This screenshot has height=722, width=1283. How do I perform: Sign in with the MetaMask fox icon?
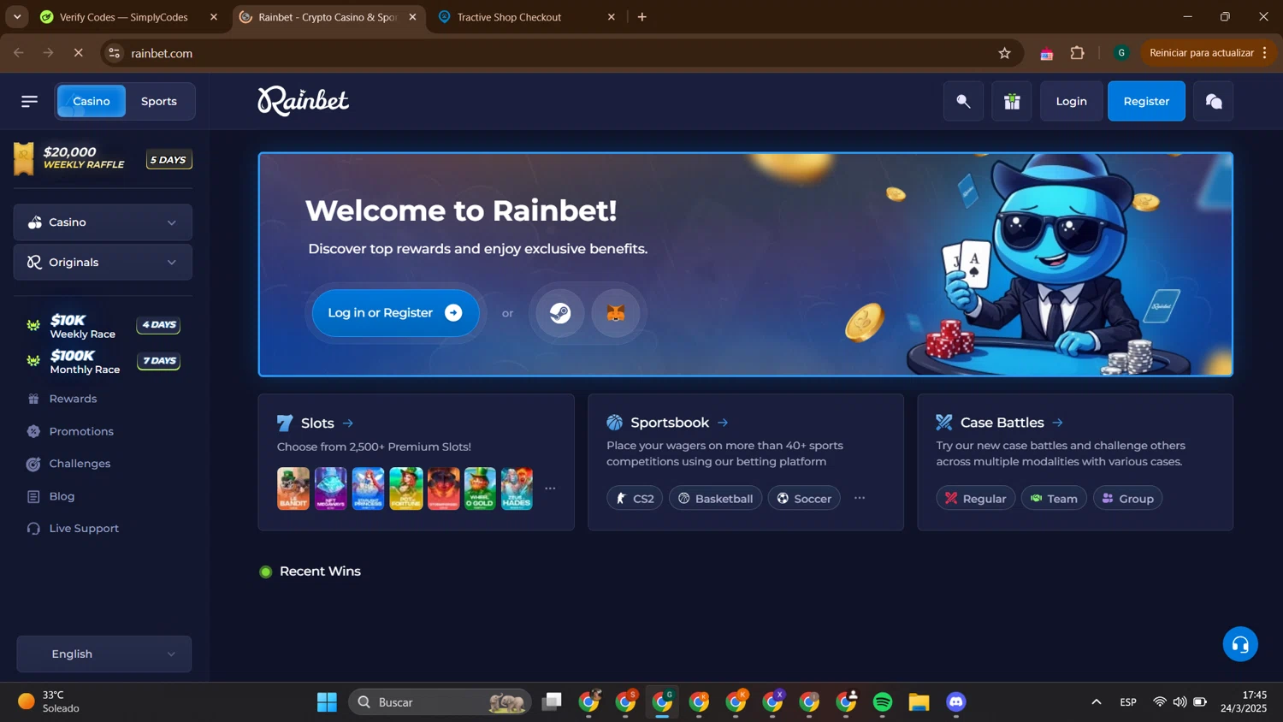coord(616,313)
